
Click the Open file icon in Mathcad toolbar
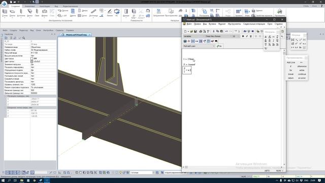click(191, 32)
